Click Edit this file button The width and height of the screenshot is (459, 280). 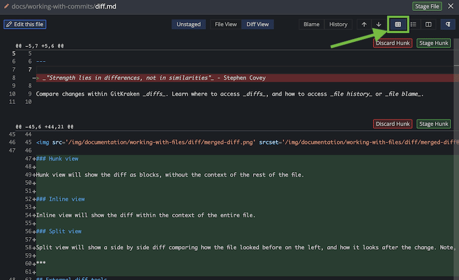click(x=25, y=24)
